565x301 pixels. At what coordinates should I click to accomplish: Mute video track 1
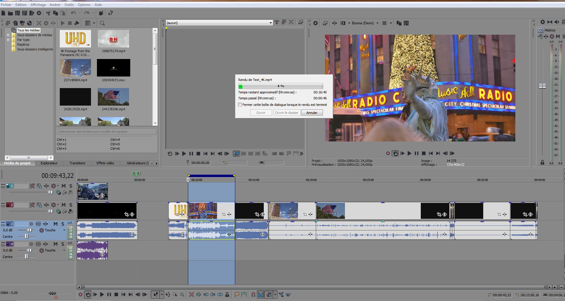point(64,186)
